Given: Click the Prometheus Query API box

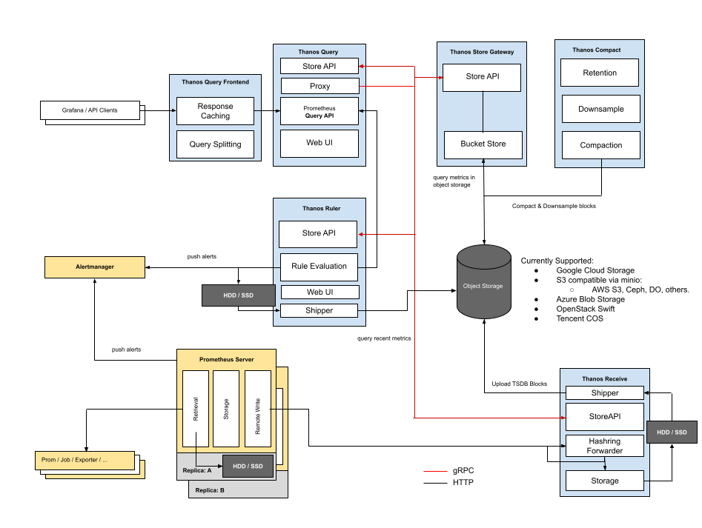Looking at the screenshot, I should point(319,111).
